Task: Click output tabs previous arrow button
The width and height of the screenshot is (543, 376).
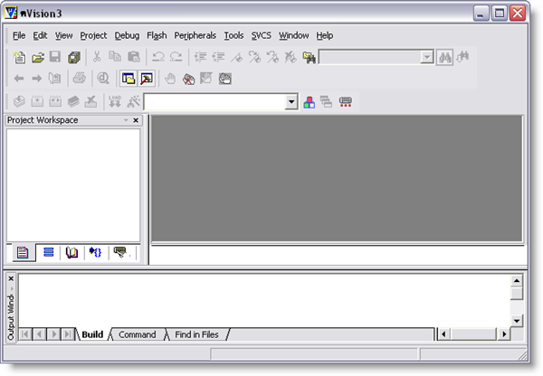Action: point(40,334)
